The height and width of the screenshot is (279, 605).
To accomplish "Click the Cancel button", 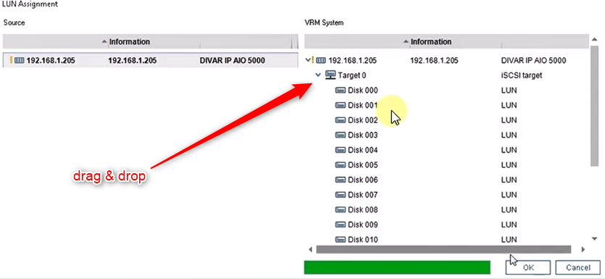I will pos(578,267).
